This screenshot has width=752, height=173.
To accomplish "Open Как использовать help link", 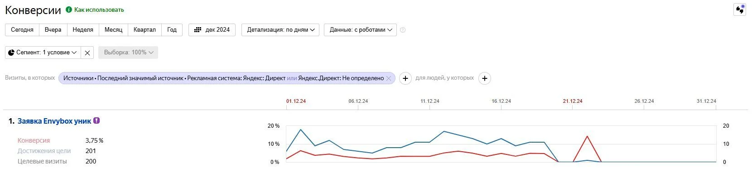I will [x=99, y=10].
